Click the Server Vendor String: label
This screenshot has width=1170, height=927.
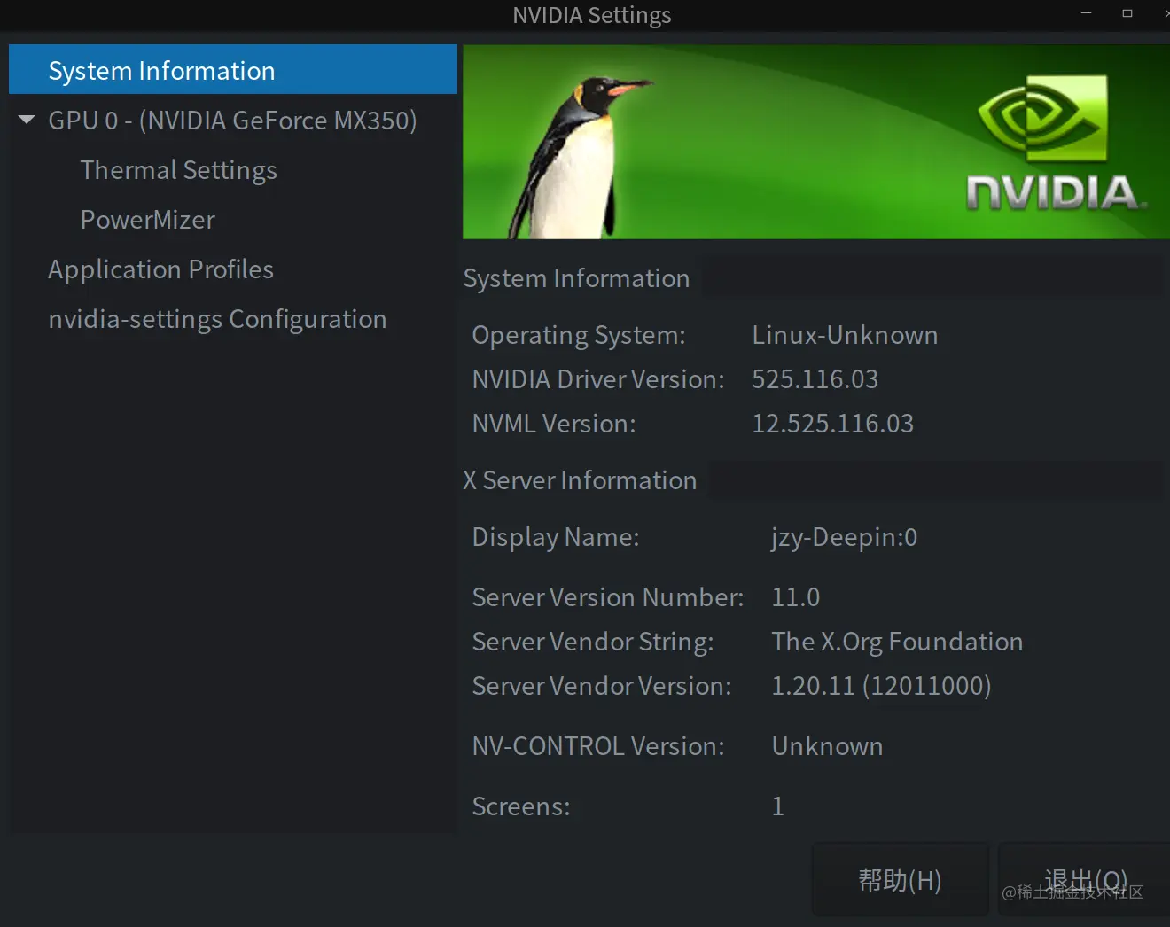[593, 642]
